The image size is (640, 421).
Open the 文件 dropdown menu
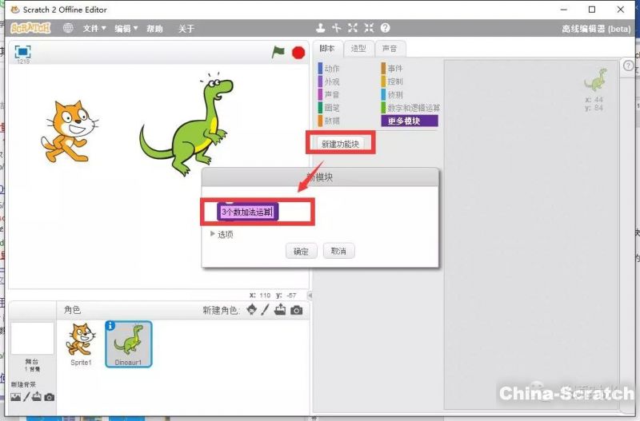click(94, 29)
